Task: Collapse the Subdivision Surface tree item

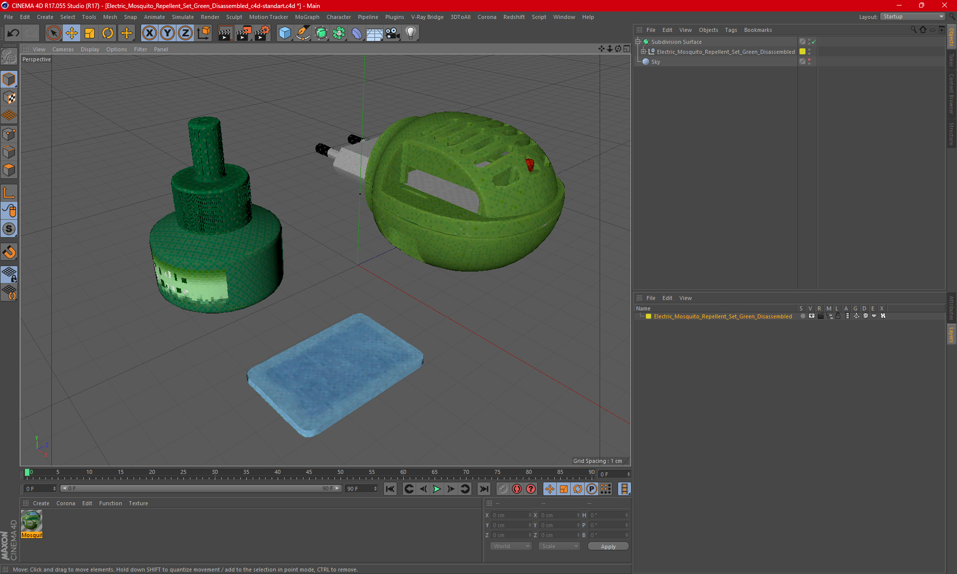Action: (x=638, y=42)
